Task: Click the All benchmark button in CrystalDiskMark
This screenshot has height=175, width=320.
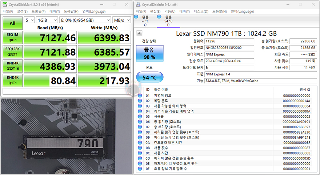Action: click(x=13, y=23)
